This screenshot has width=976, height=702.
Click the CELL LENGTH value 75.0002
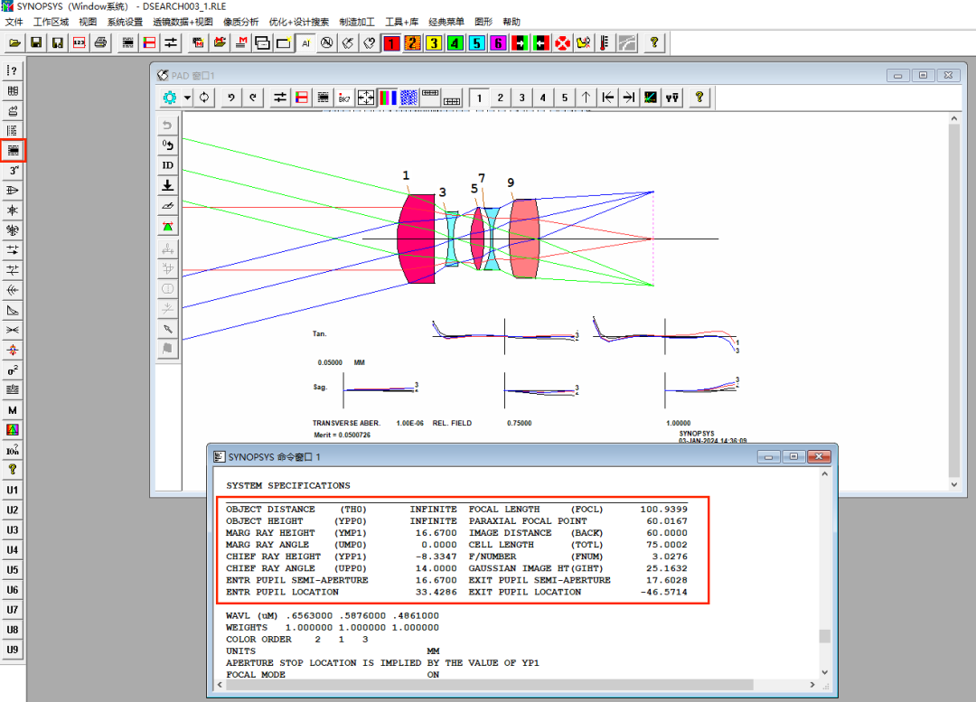667,545
